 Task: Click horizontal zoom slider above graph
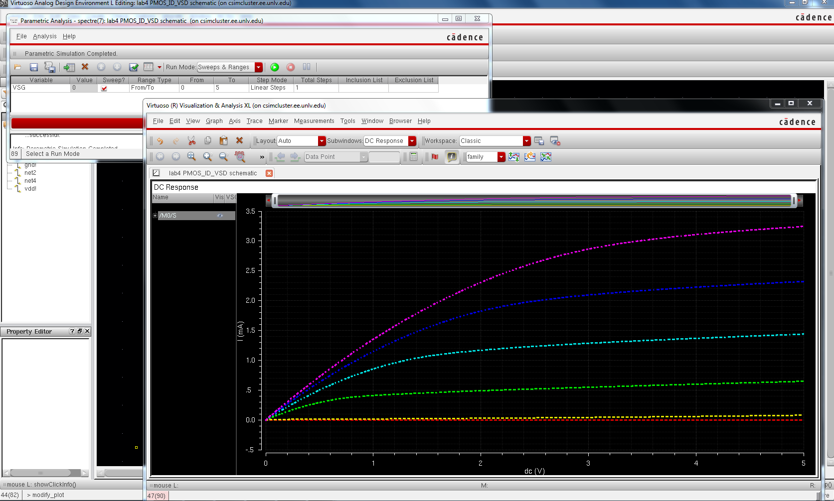534,200
